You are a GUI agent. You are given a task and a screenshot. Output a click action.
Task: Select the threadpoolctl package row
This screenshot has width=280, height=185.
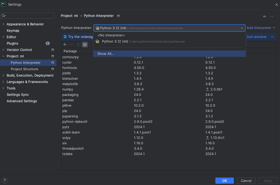(x=169, y=148)
